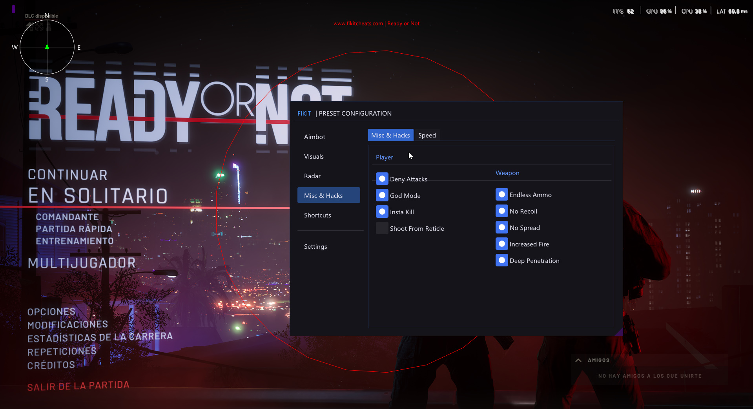This screenshot has height=409, width=753.
Task: Click the GPU usage indicator
Action: point(658,11)
